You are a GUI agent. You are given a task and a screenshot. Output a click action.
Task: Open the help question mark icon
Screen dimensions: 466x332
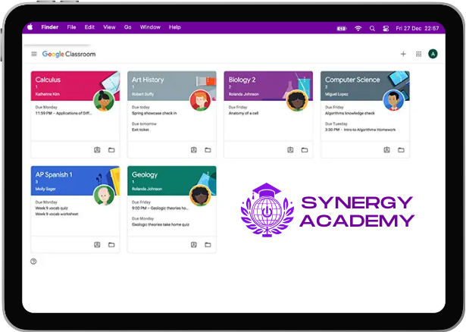tap(33, 262)
